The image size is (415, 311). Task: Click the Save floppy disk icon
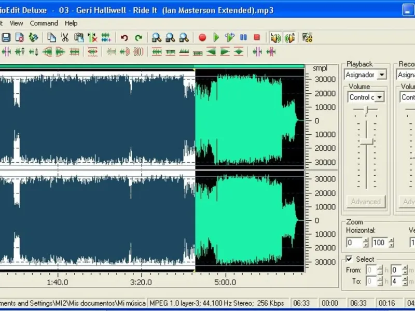[6, 37]
